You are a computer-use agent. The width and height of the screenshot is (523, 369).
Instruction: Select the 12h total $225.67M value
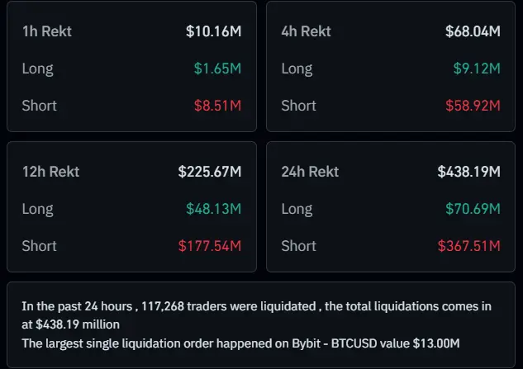[210, 172]
